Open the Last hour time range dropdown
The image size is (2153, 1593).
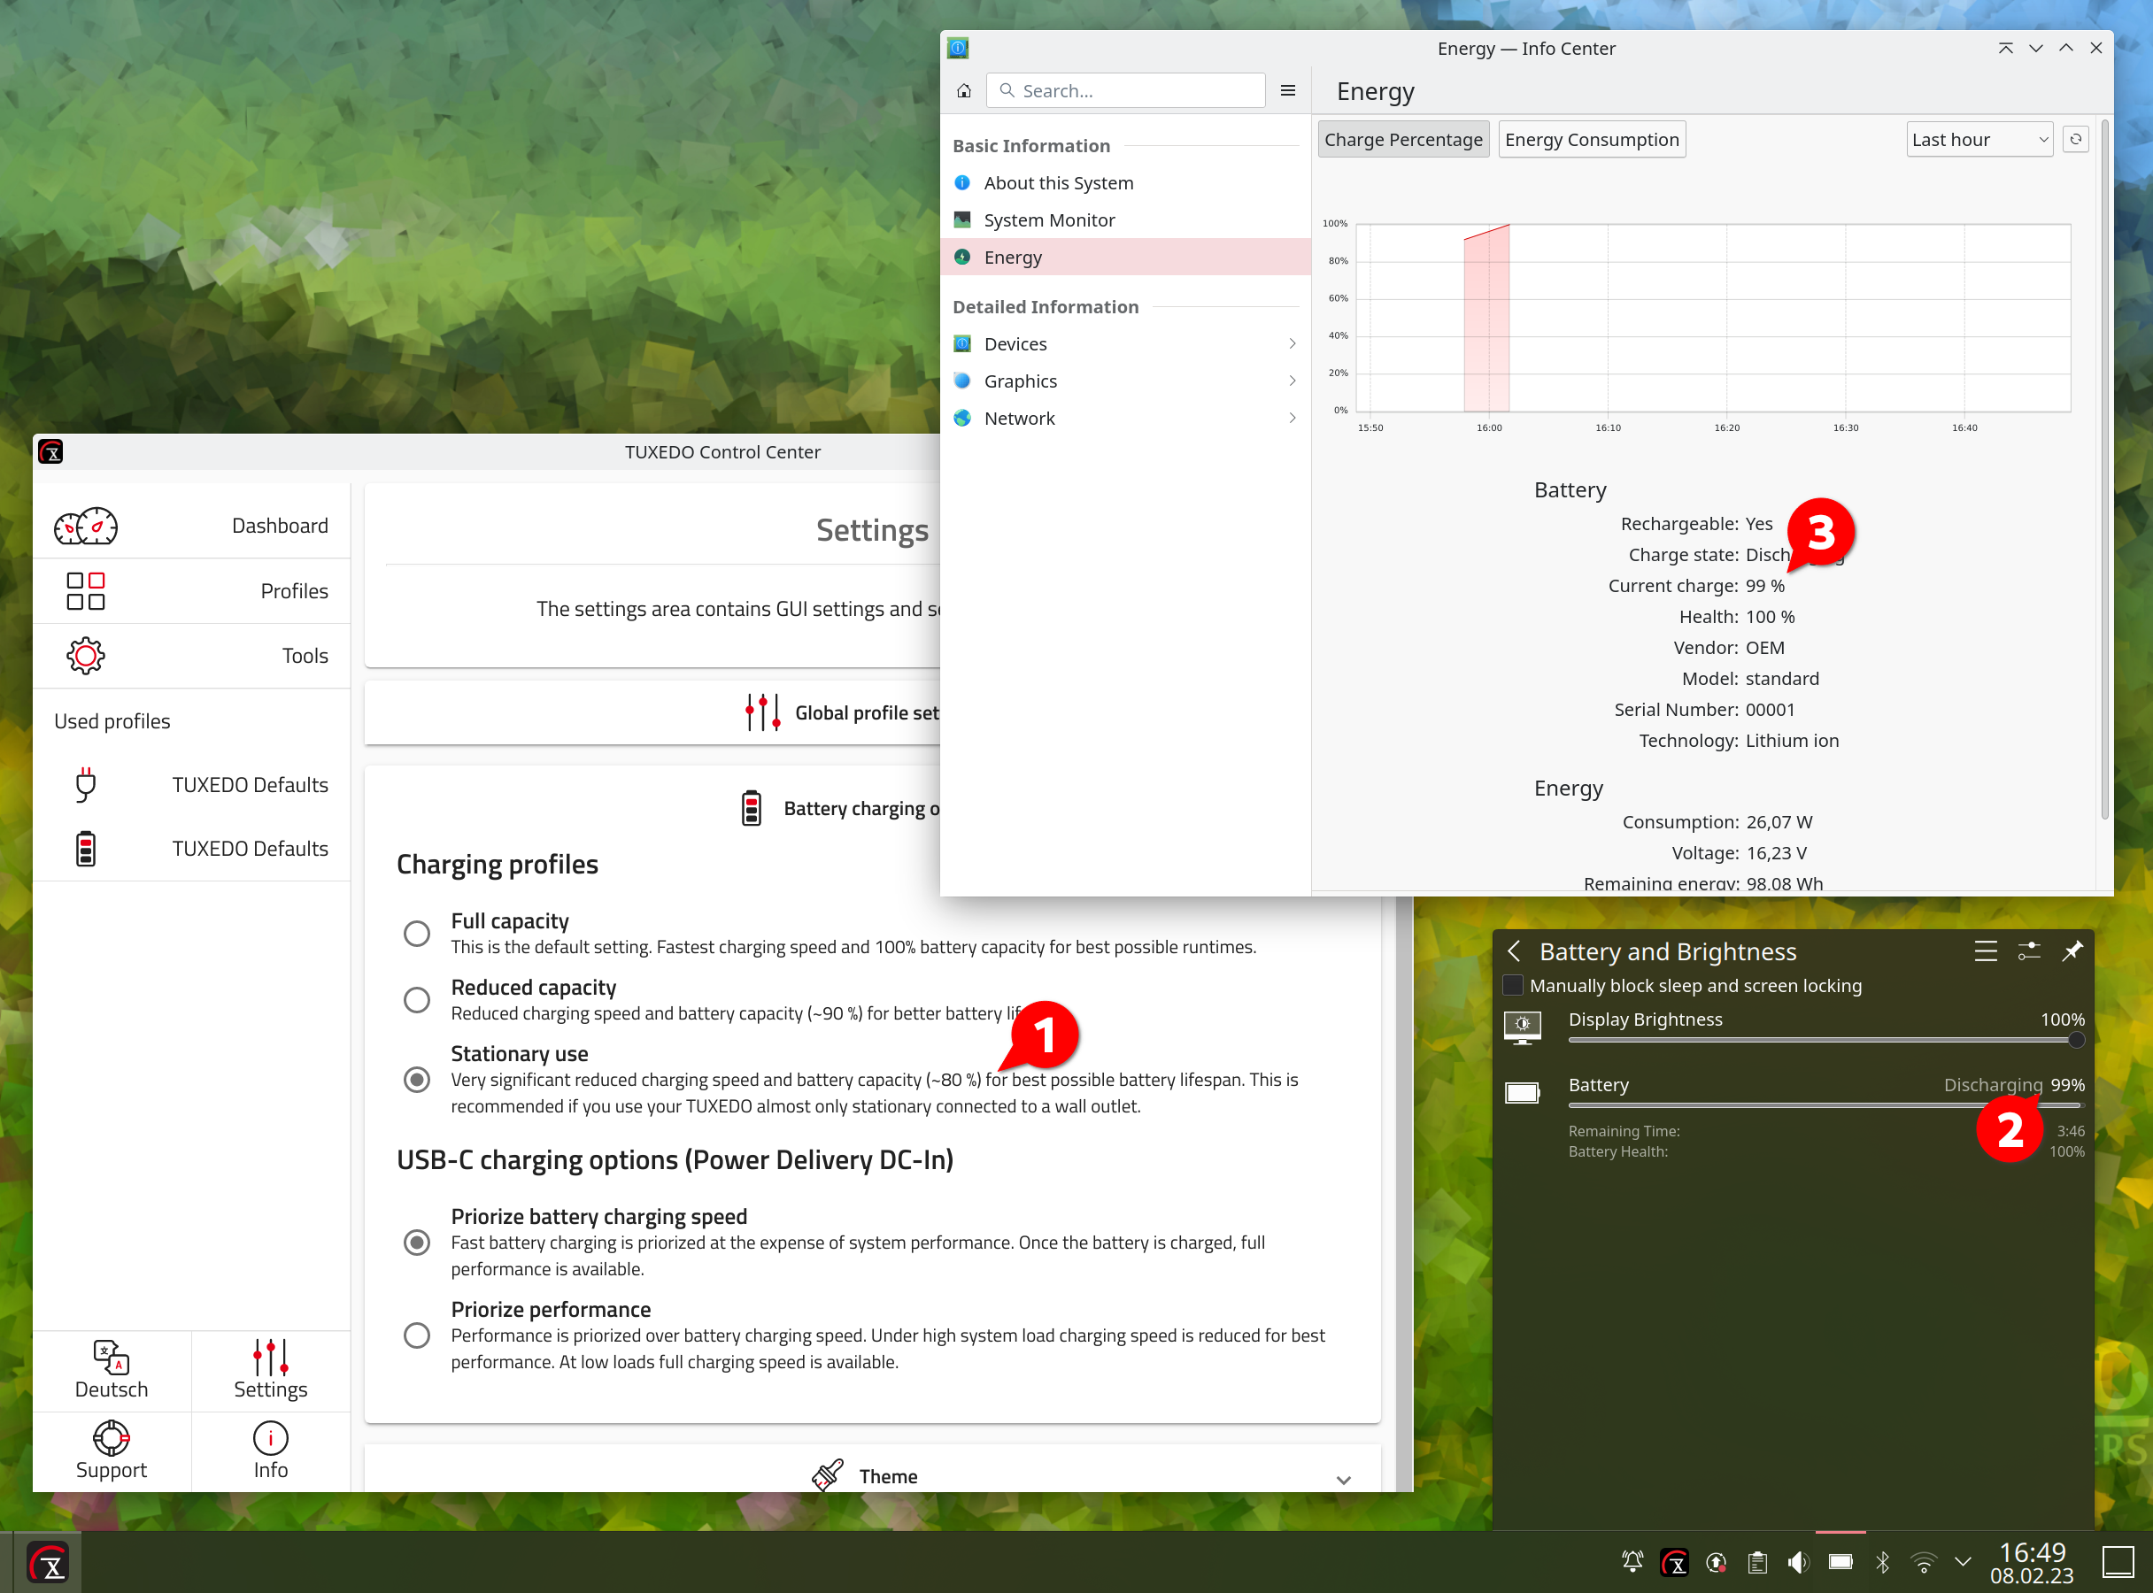(x=1979, y=139)
